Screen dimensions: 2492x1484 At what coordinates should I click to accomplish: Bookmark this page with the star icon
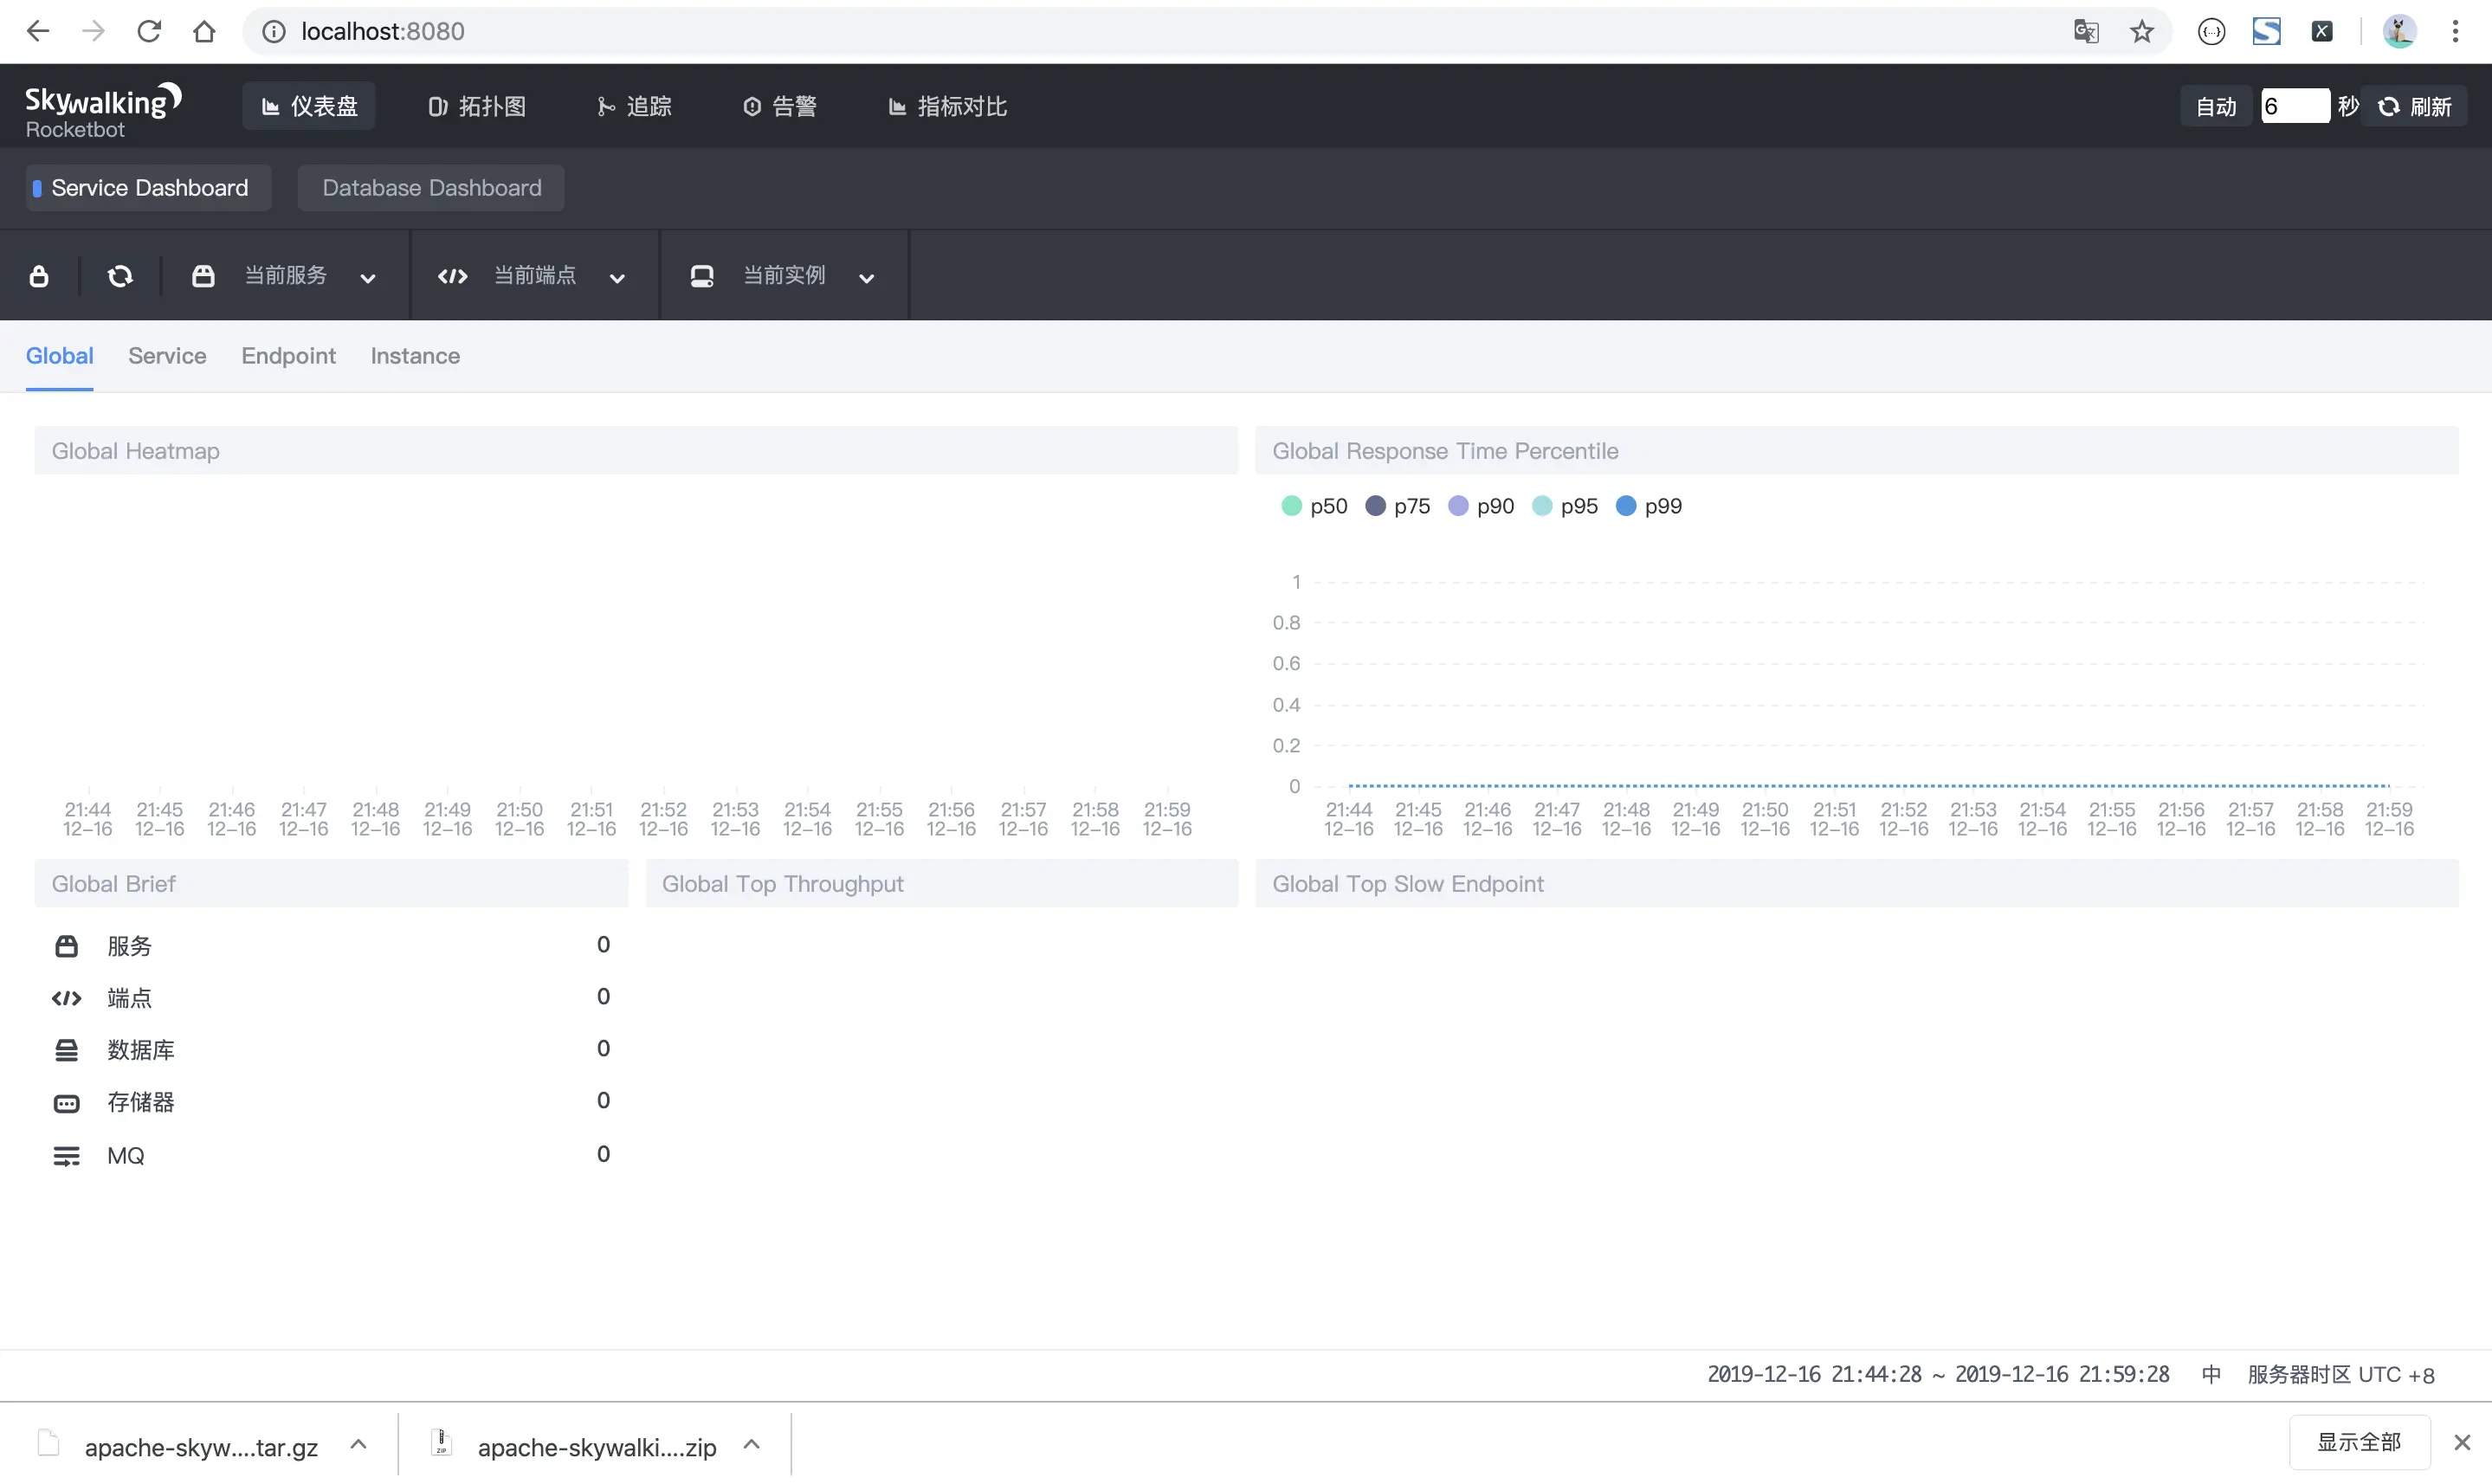click(2141, 31)
